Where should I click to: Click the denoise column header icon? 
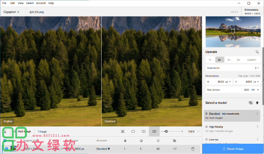pyautogui.click(x=125, y=140)
